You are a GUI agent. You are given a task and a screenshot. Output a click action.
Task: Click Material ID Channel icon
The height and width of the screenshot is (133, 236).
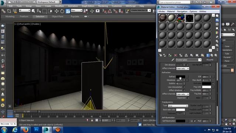pos(197,55)
